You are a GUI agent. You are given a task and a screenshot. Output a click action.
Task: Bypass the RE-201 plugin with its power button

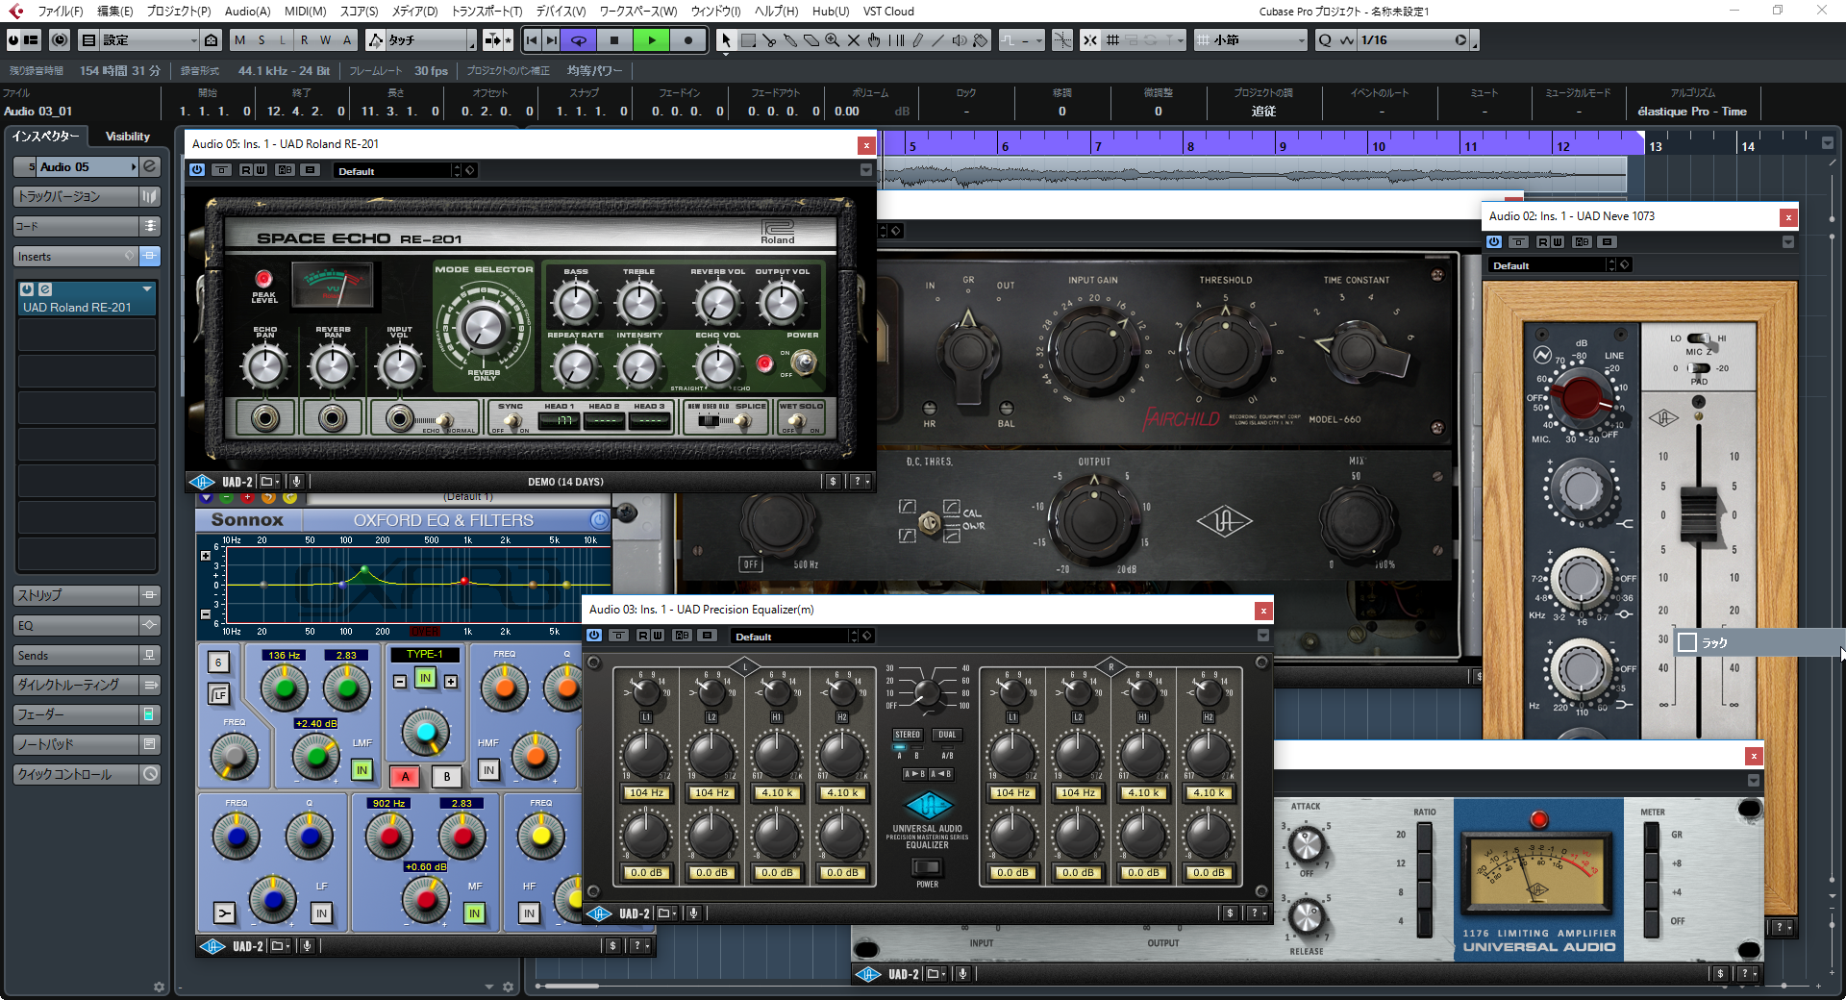tap(197, 170)
